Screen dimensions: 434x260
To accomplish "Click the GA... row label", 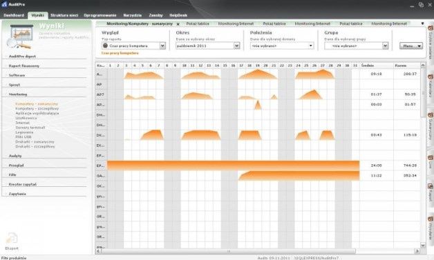I will pos(100,176).
